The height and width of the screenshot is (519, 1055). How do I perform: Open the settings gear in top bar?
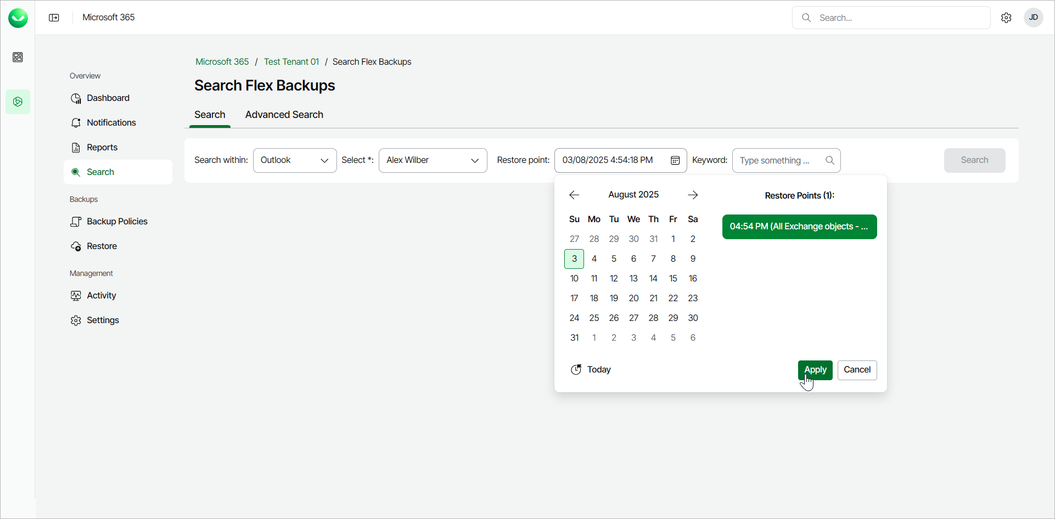[x=1006, y=18]
